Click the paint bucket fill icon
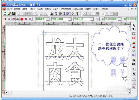139x100 pixels. pyautogui.click(x=134, y=64)
